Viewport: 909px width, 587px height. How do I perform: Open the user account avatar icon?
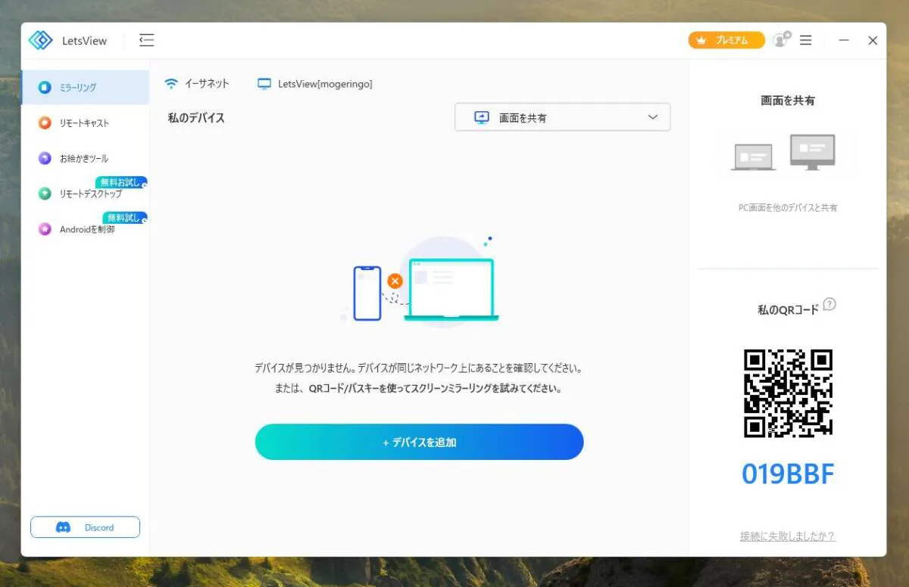[781, 40]
